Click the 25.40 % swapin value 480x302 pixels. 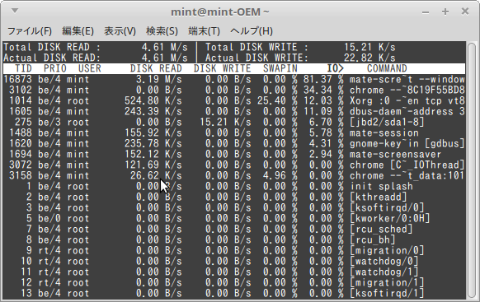[277, 100]
